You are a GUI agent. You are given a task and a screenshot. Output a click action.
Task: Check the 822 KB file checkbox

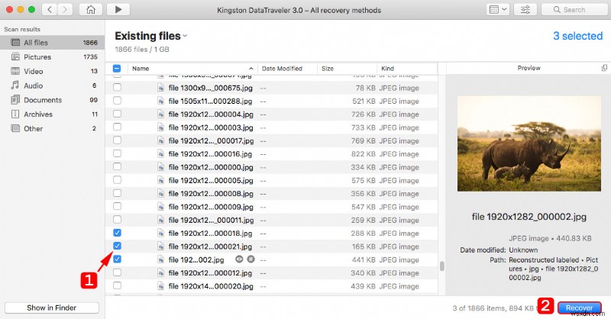(x=117, y=153)
